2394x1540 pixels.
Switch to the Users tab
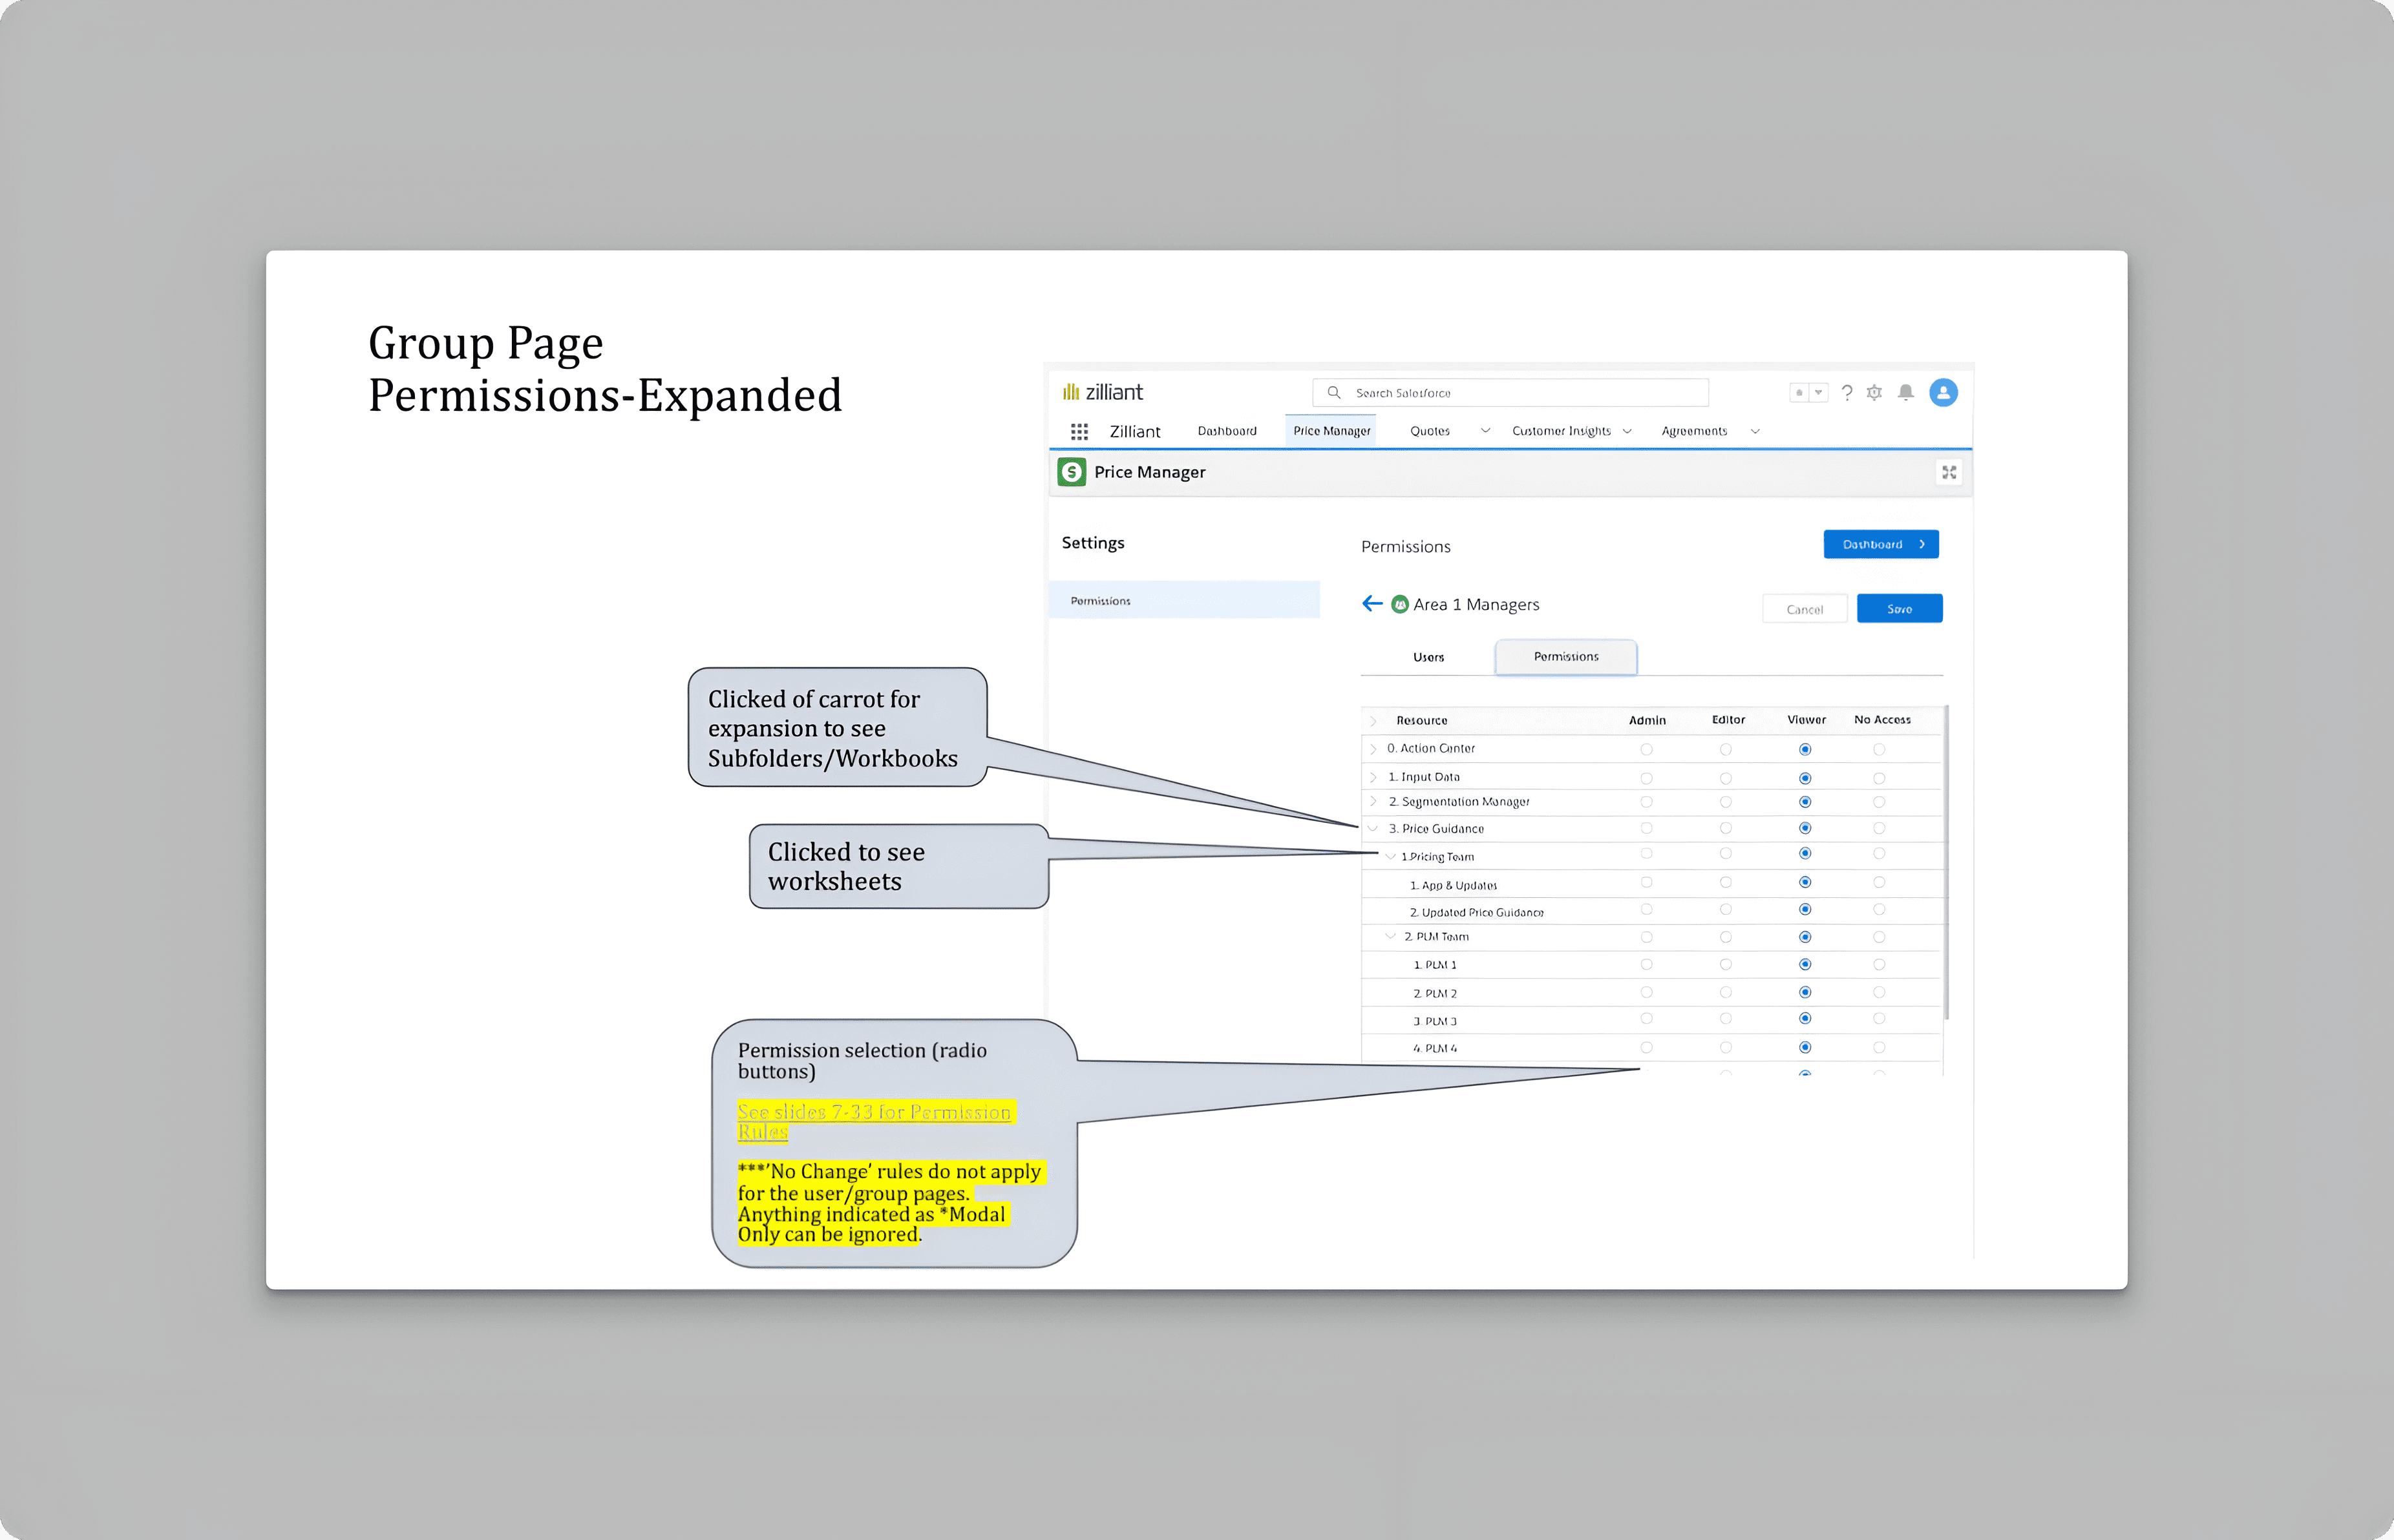(x=1428, y=657)
